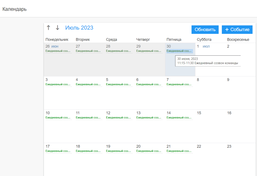Select the event on Monday June 26
This screenshot has width=257, height=176.
(58, 51)
